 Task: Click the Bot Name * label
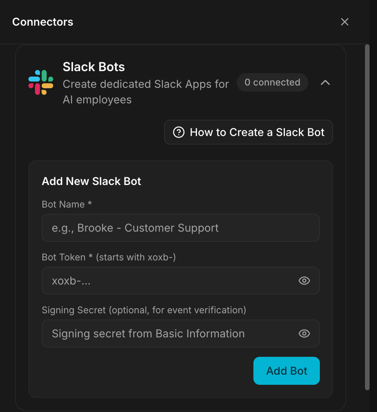[67, 204]
